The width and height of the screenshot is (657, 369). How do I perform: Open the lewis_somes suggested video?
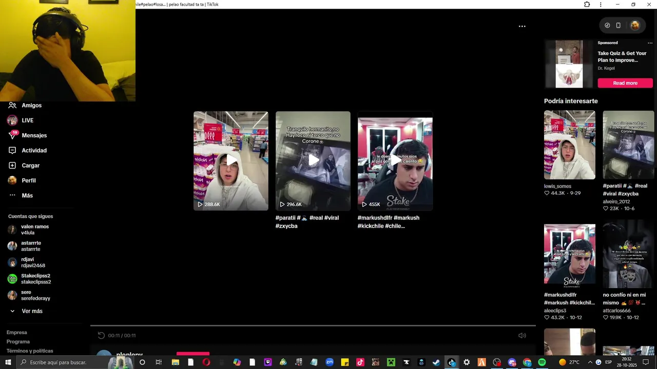[570, 145]
